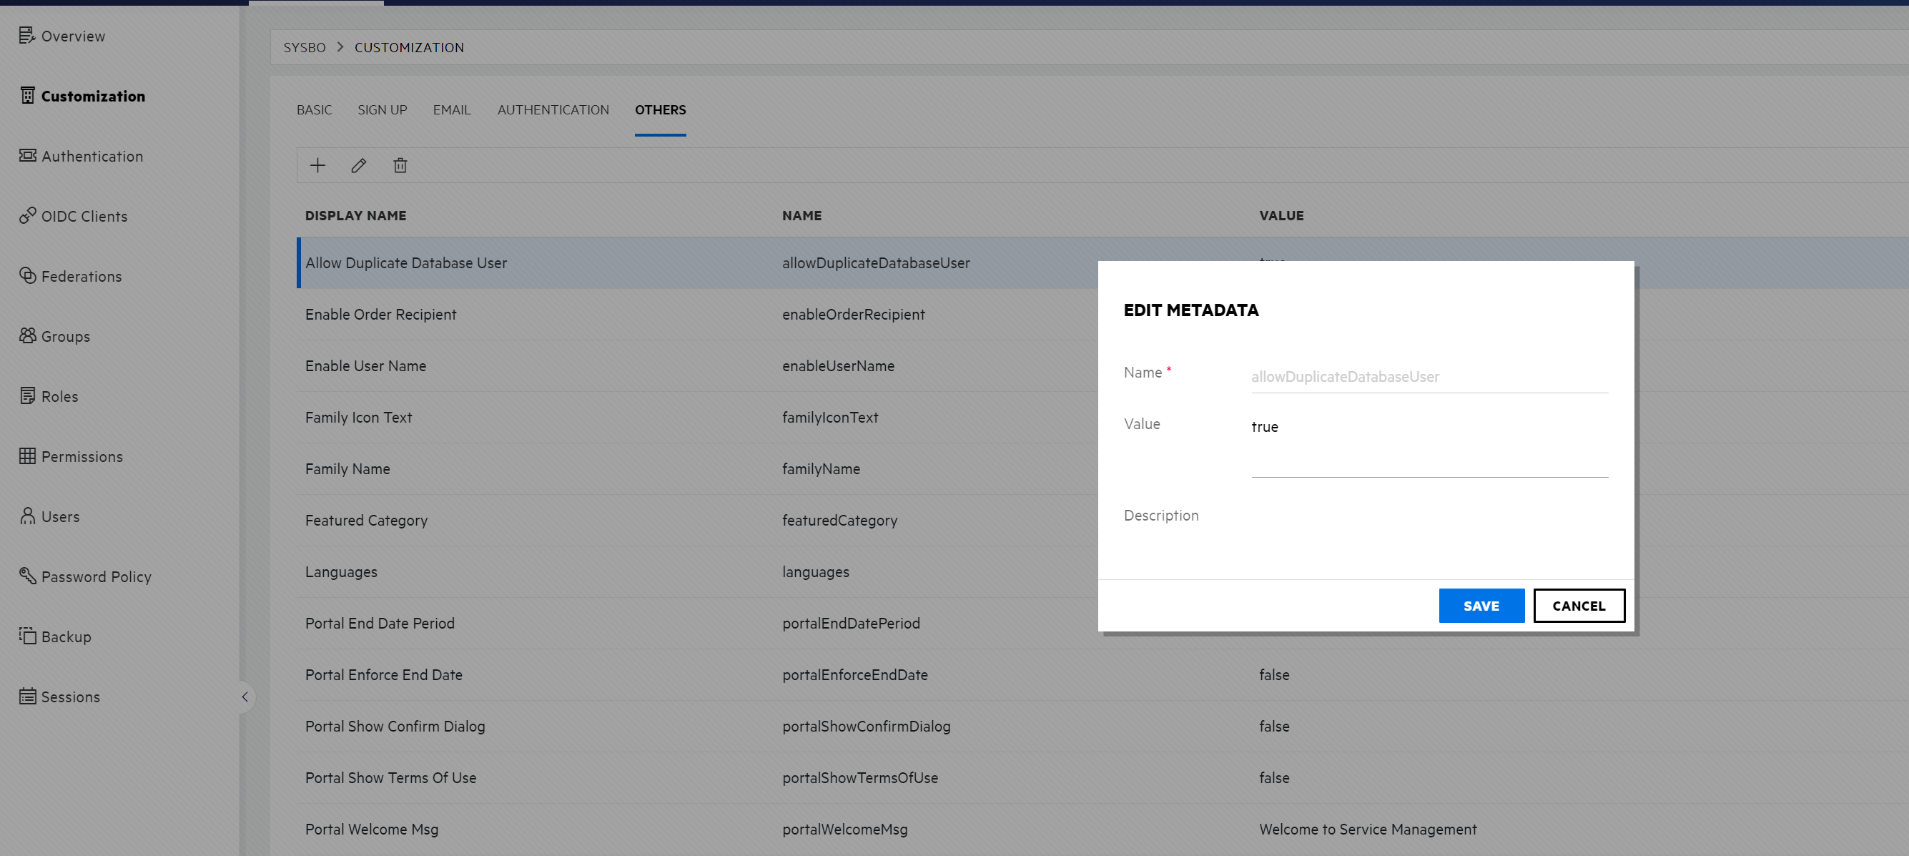
Task: Click the Authentication sidebar icon
Action: coord(27,156)
